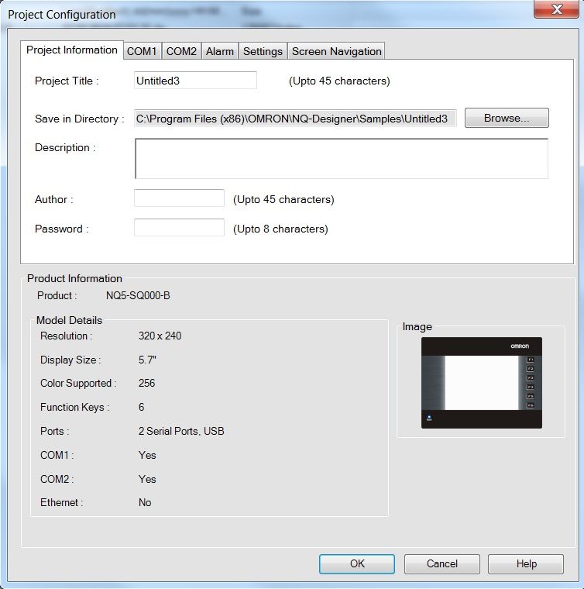This screenshot has width=584, height=589.
Task: Open Help for this dialog
Action: (x=526, y=564)
